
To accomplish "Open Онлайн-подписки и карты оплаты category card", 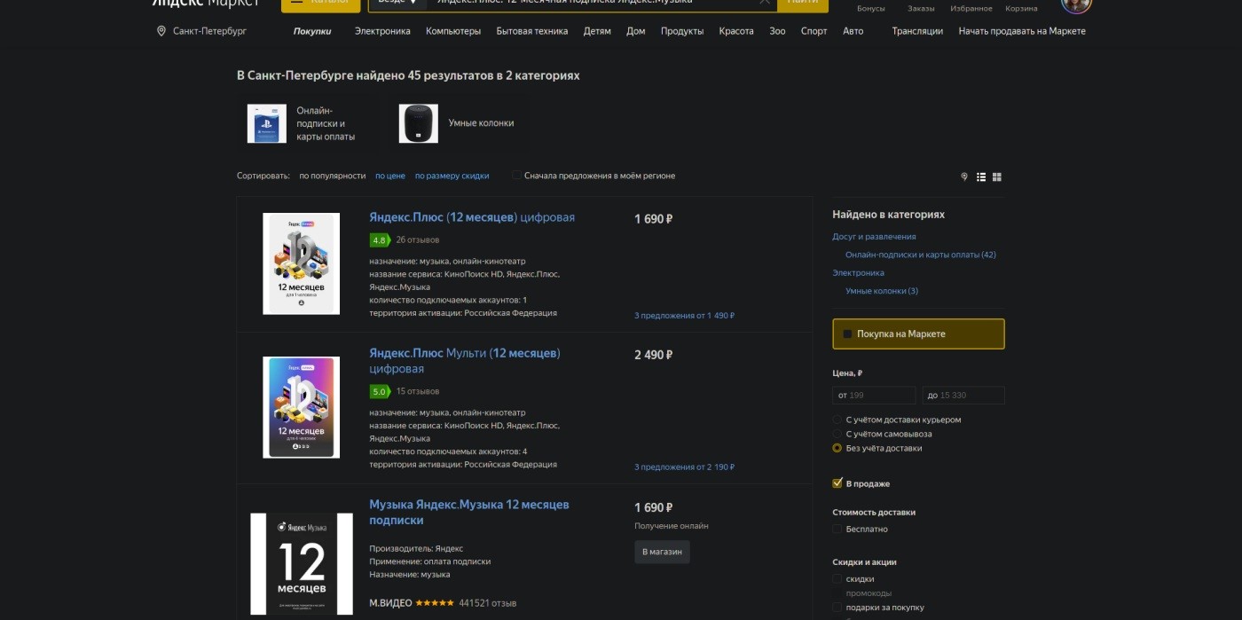I will (x=308, y=123).
